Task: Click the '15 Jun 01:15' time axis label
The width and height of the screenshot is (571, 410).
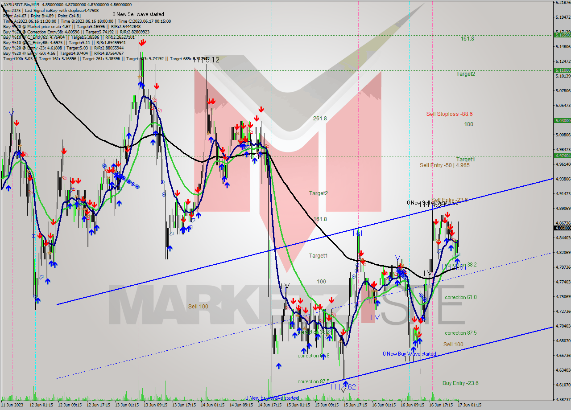Action: [297, 406]
